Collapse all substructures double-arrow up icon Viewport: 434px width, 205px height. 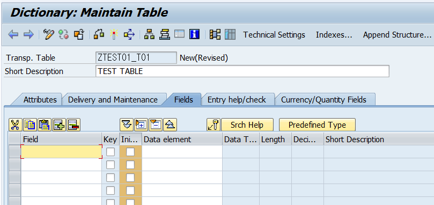(x=170, y=125)
